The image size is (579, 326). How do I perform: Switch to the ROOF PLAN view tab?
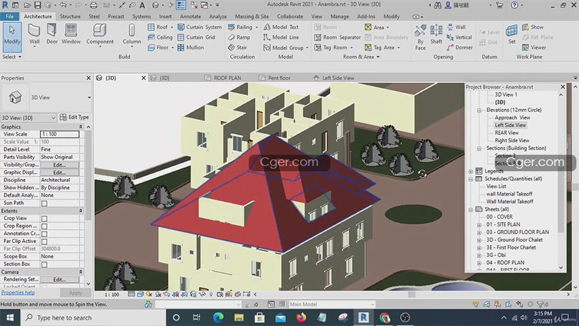click(x=223, y=78)
